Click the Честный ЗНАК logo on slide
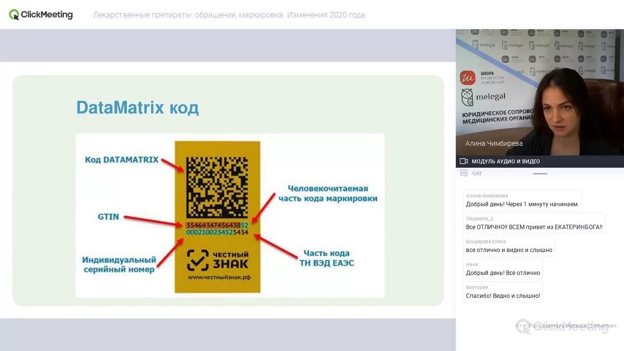The image size is (624, 351). click(x=217, y=260)
